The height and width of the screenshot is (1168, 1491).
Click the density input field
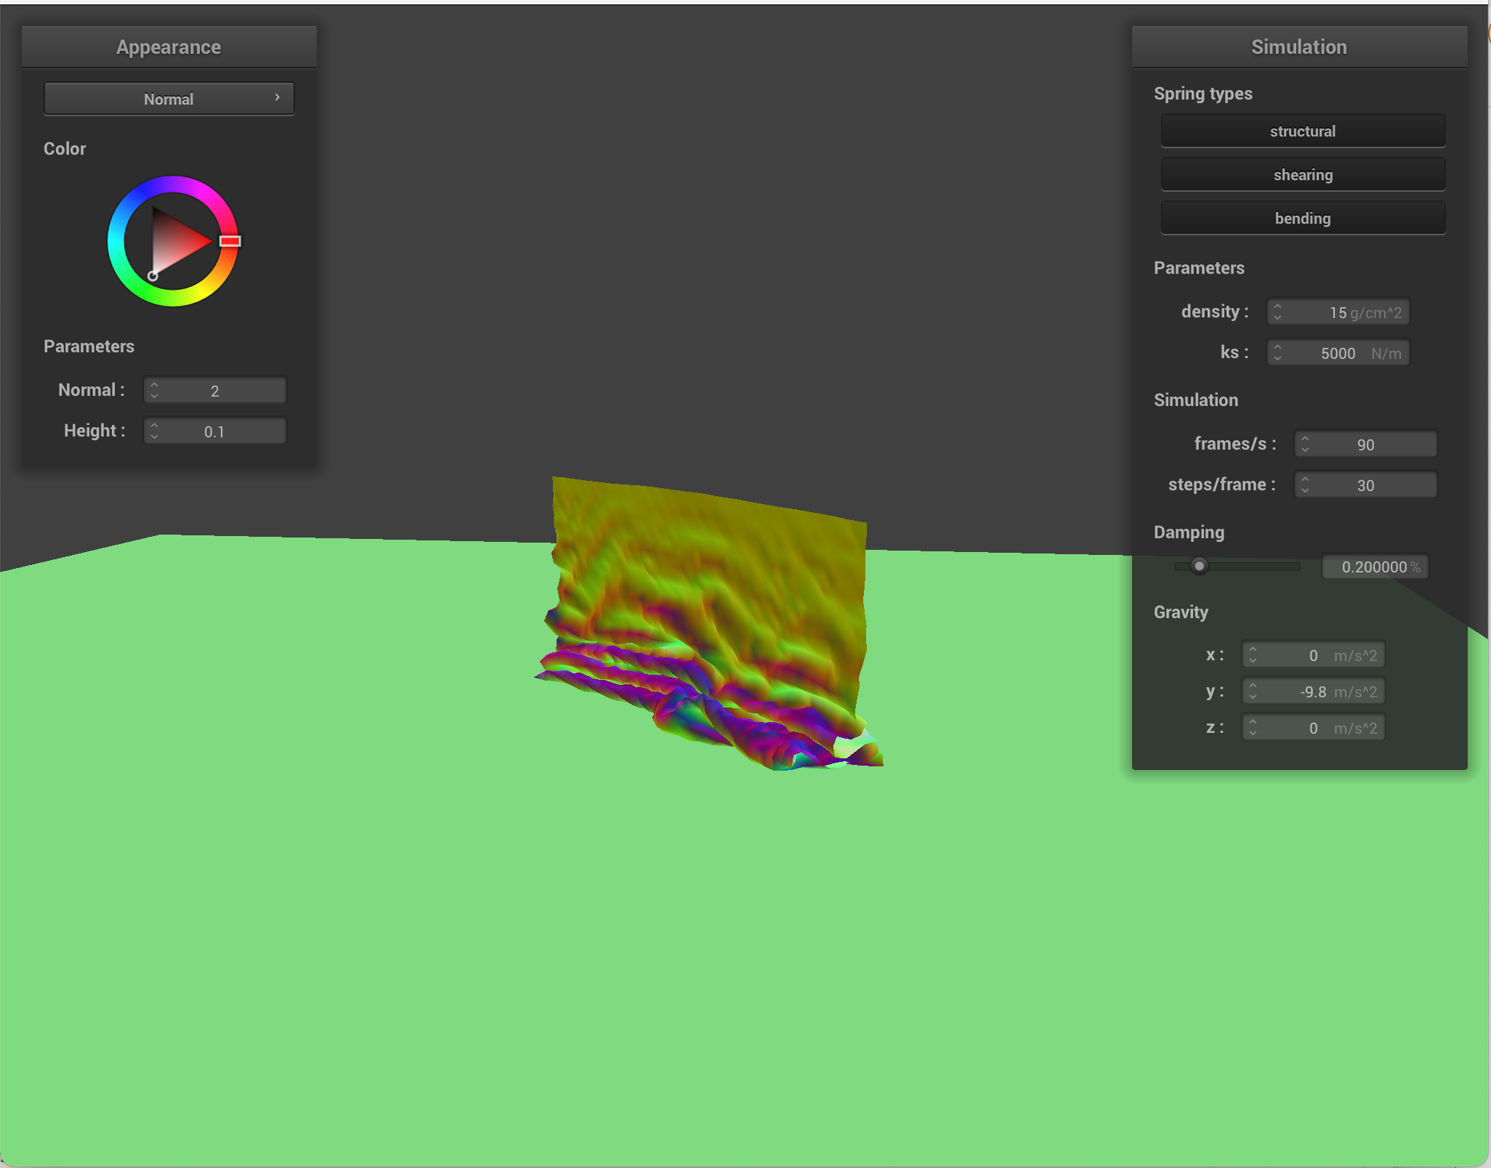[x=1338, y=312]
